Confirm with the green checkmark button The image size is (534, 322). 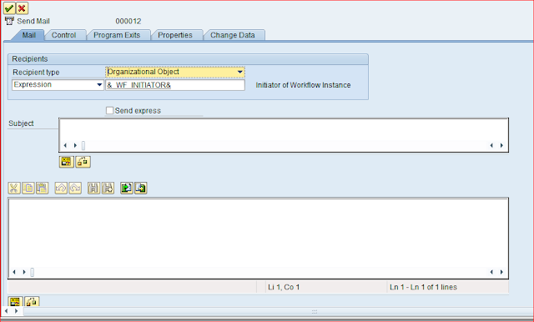pos(9,8)
